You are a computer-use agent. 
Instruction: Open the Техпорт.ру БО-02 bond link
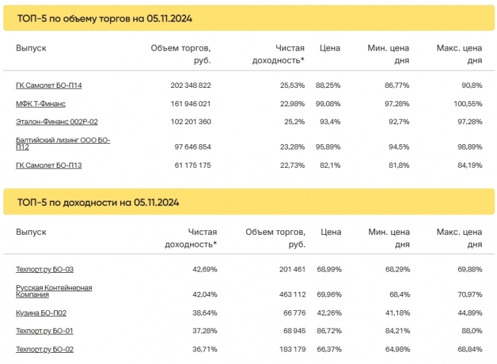45,350
